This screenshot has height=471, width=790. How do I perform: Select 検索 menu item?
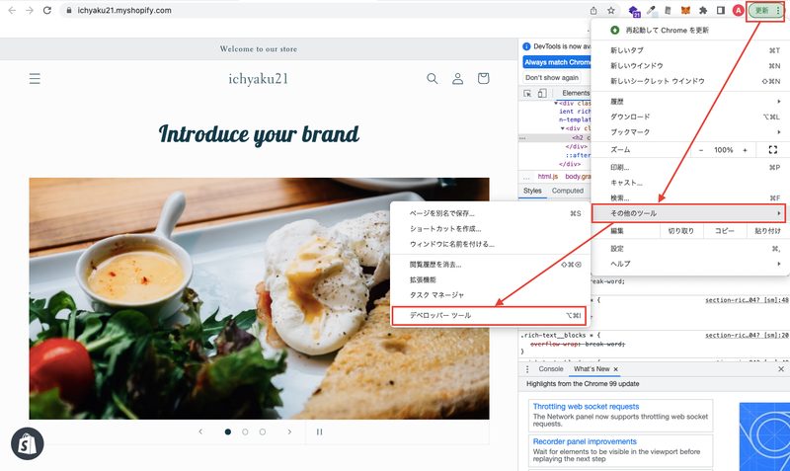[x=688, y=197]
